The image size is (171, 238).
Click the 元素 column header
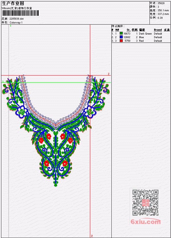pyautogui.click(x=167, y=30)
